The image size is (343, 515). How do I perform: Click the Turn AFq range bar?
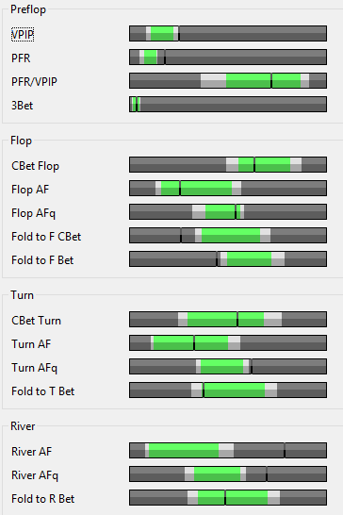228,367
